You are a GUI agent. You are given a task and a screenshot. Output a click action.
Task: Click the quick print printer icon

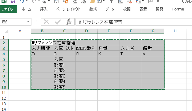pos(84,1)
